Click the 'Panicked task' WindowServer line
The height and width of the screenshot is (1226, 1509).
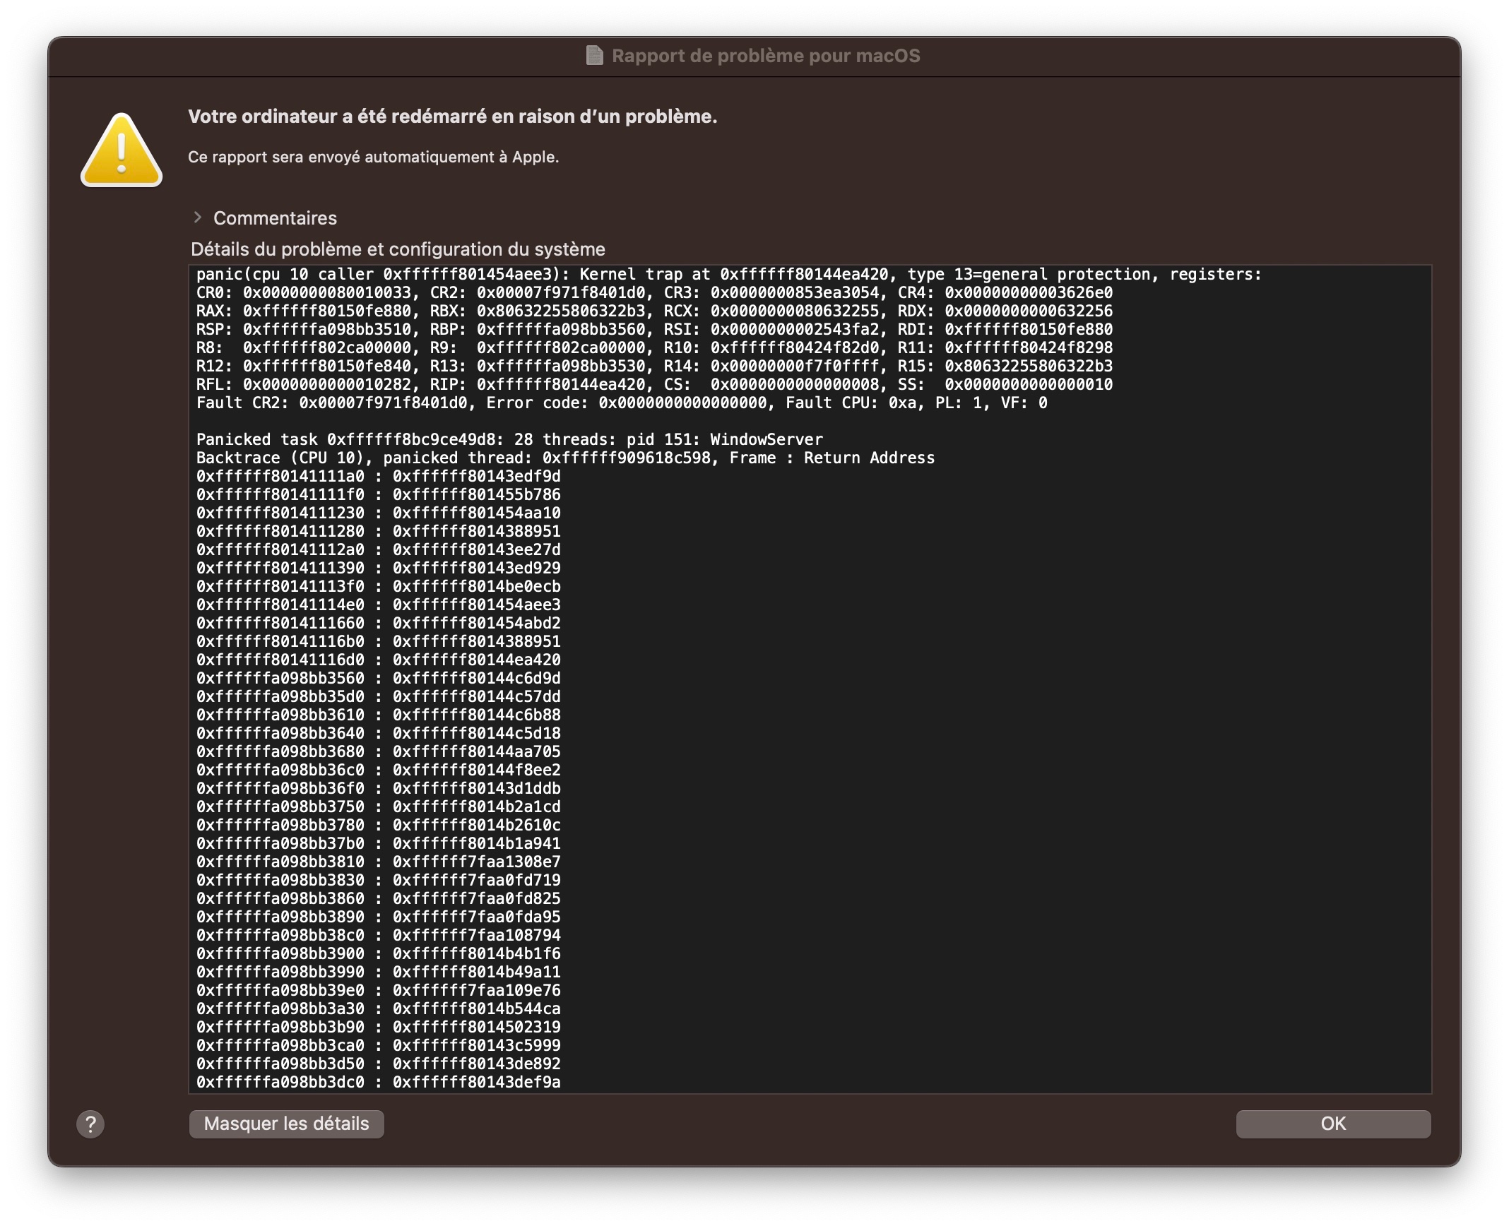click(x=509, y=439)
